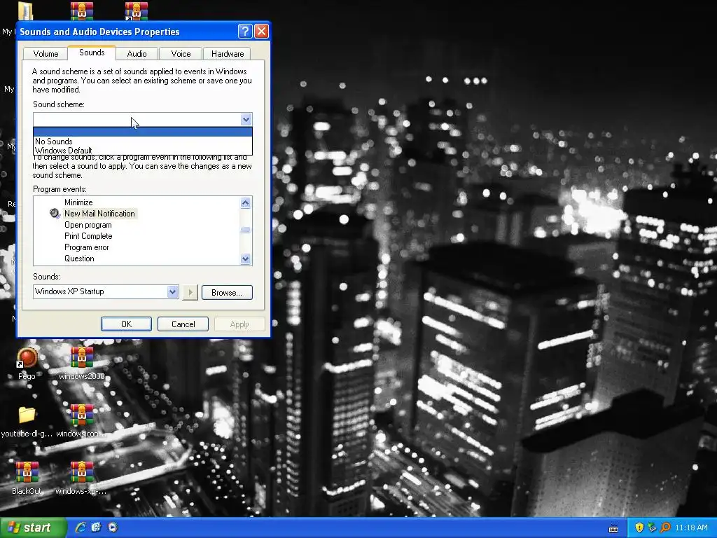The height and width of the screenshot is (538, 717).
Task: Click the Program events scroll down arrow
Action: 246,259
